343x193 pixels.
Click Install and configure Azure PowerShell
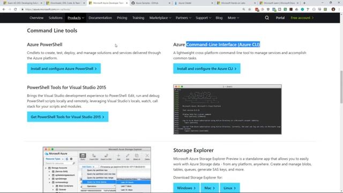pos(64,69)
